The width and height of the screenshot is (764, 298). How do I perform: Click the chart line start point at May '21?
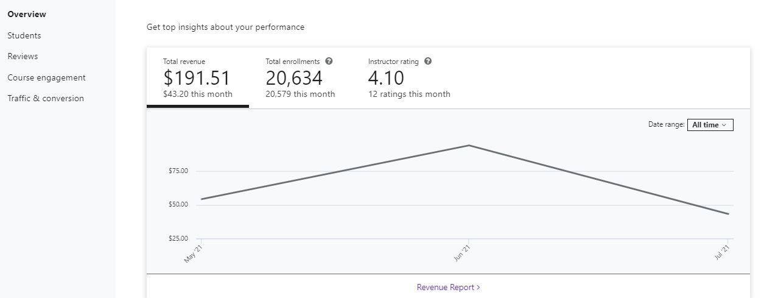tap(201, 199)
